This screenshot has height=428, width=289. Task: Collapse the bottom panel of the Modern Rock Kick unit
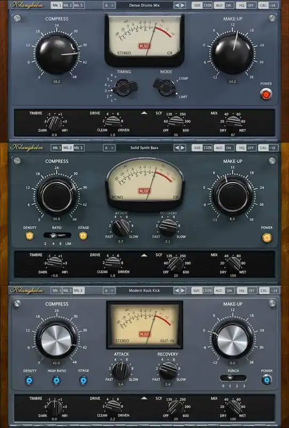144,398
